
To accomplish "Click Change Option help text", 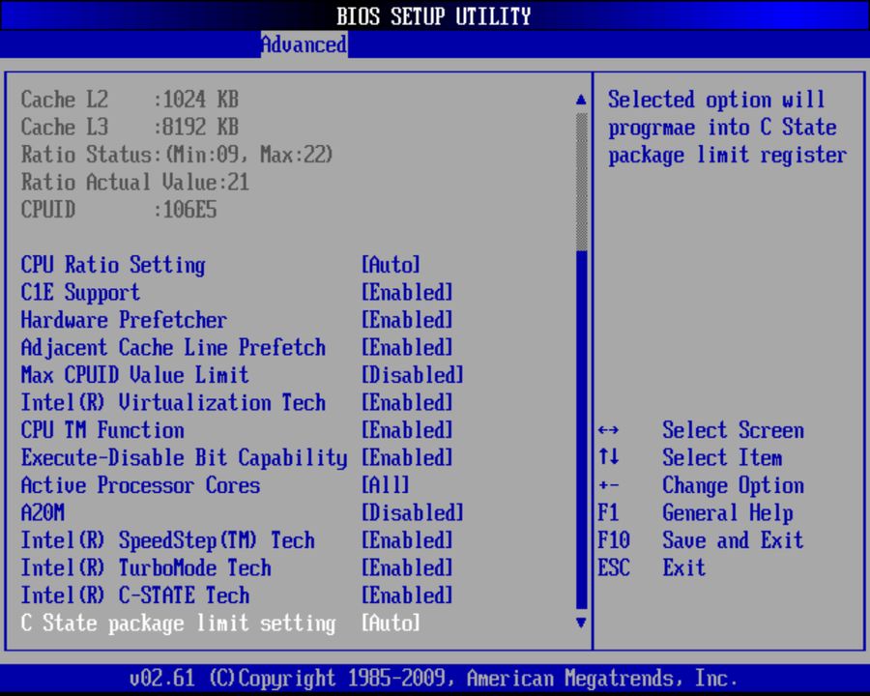I will [x=733, y=485].
